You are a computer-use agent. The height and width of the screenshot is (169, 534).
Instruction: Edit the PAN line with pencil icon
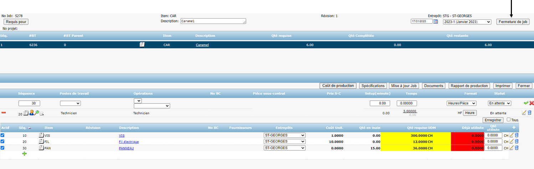[511, 148]
